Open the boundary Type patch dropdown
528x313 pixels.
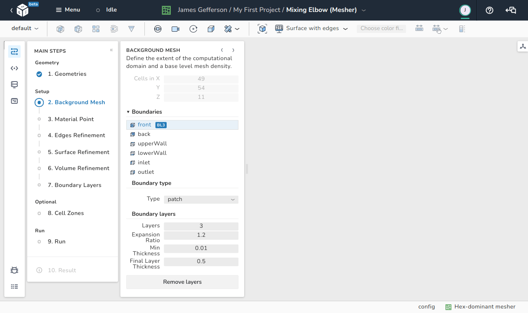coord(201,199)
